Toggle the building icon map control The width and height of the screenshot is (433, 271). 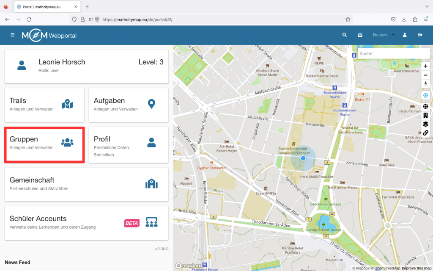(425, 115)
